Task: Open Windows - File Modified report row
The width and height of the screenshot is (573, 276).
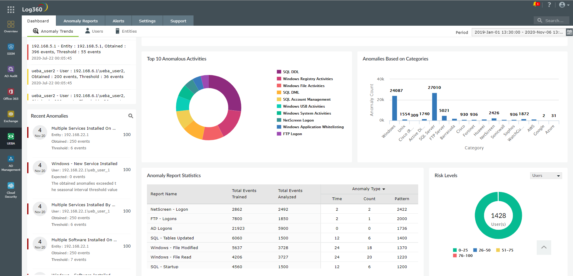Action: point(282,248)
